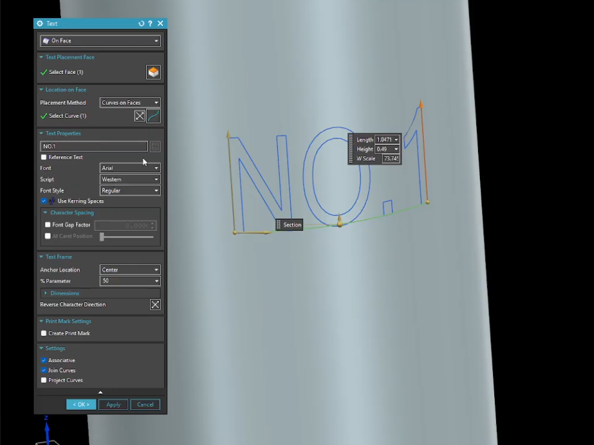
Task: Open the Font Style dropdown showing Regular
Action: pos(130,191)
